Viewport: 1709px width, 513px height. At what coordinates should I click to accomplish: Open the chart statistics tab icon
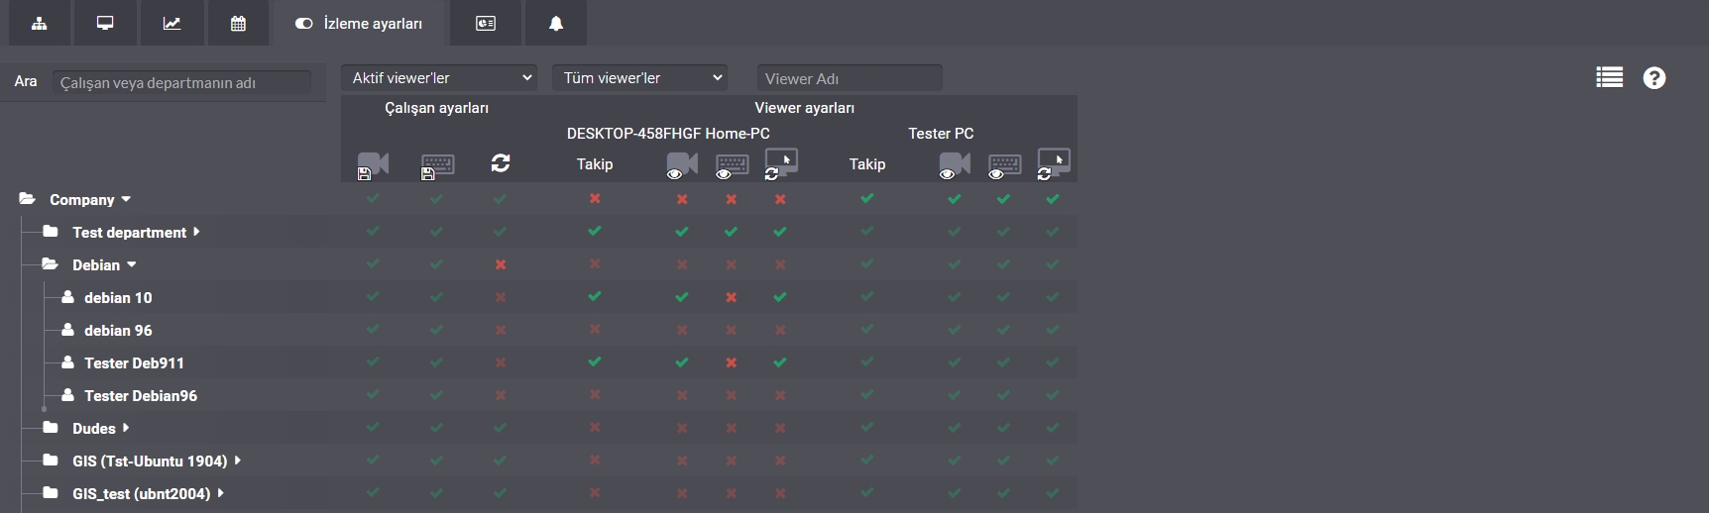[171, 23]
